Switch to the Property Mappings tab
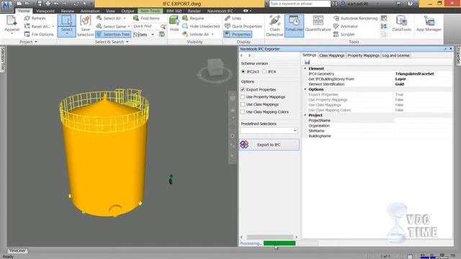This screenshot has width=461, height=259. click(x=363, y=55)
